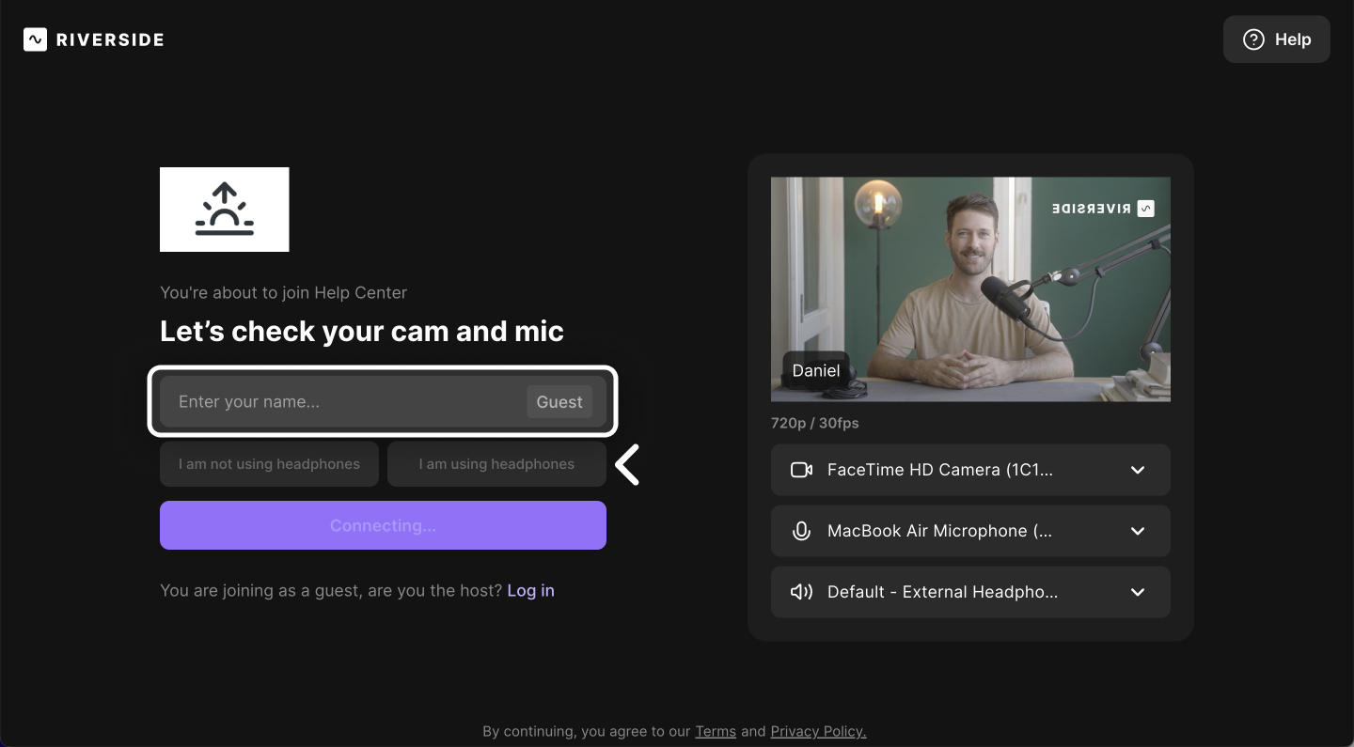Open the MacBook Air Microphone dropdown arrow

1137,531
